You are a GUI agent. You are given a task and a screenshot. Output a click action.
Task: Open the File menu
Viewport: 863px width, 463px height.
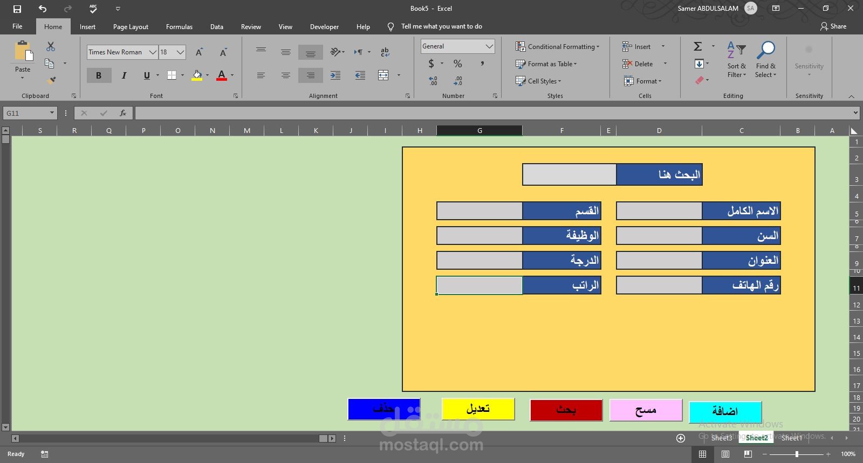(17, 26)
